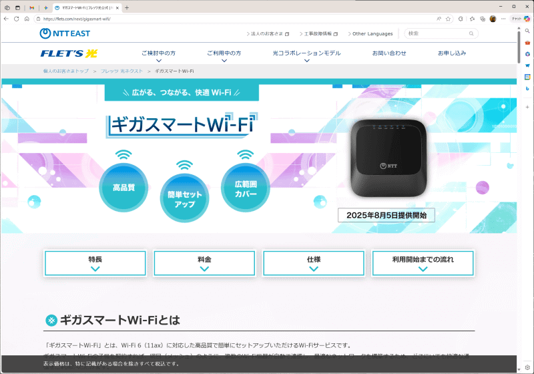
Task: Click the black NTT router image
Action: pyautogui.click(x=388, y=158)
